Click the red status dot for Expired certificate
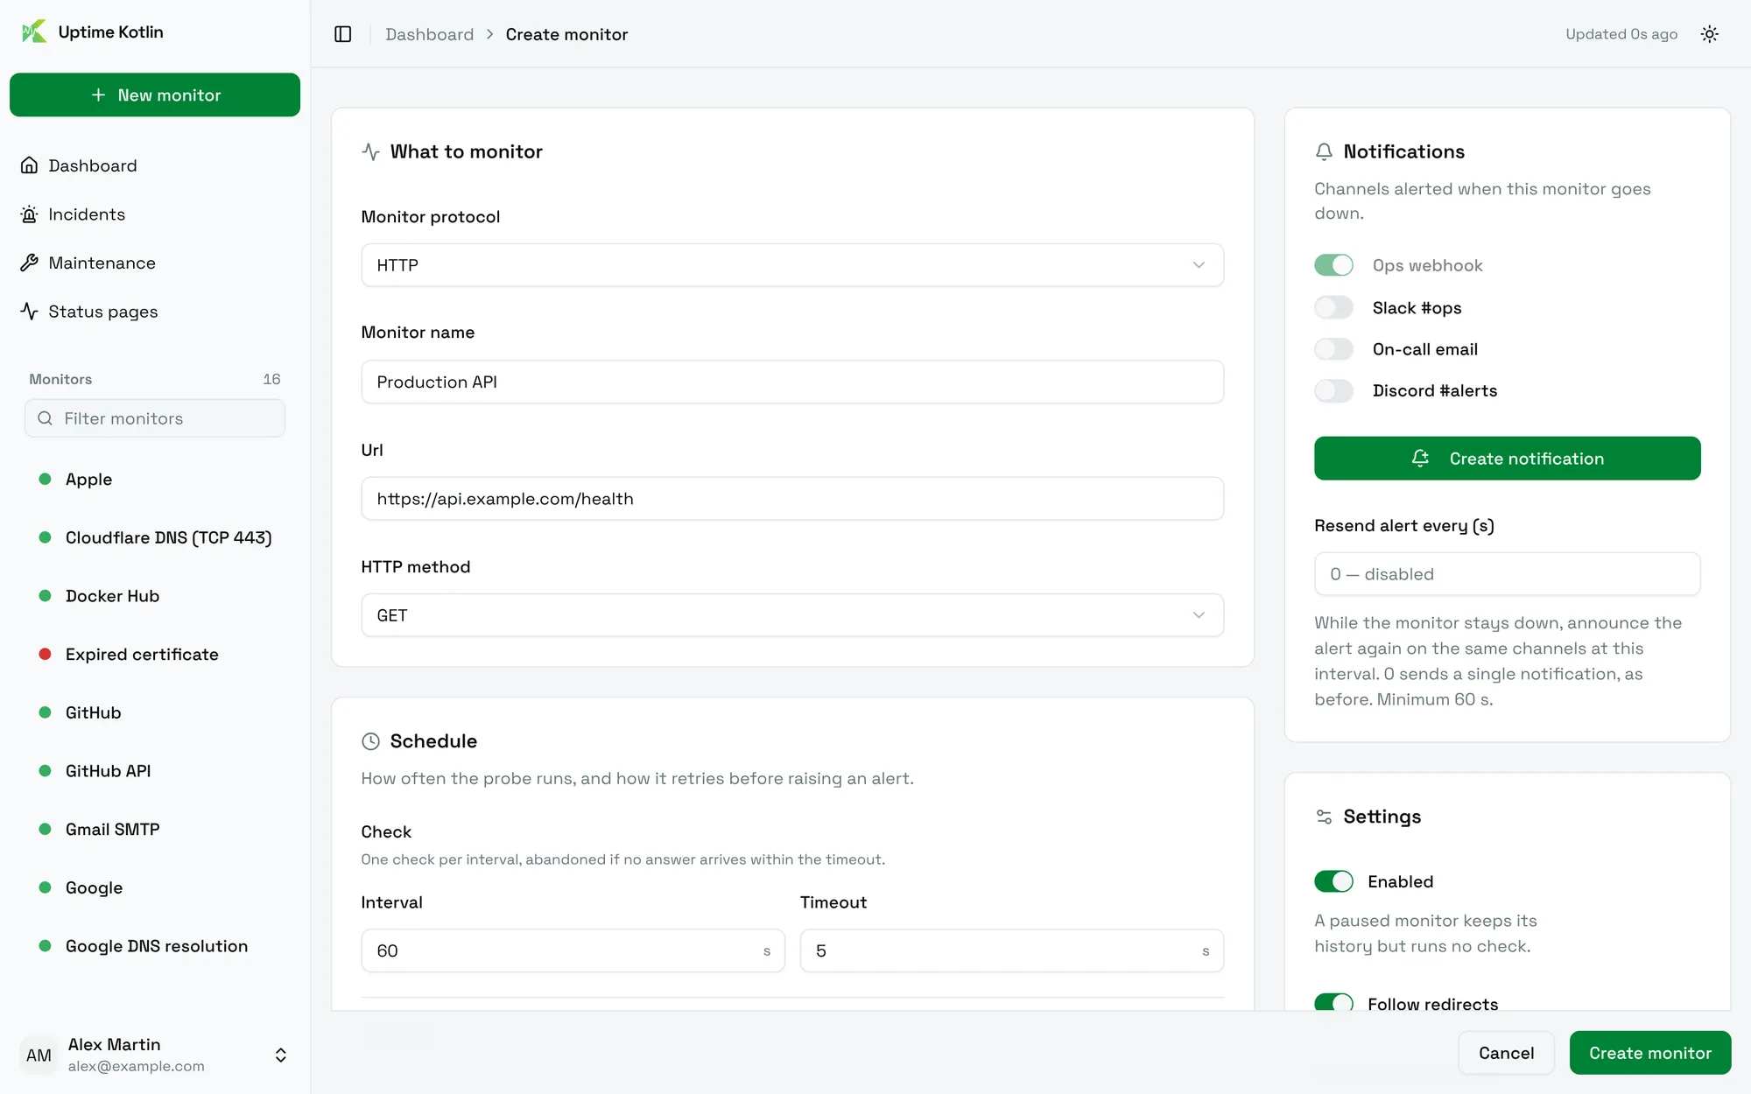 pyautogui.click(x=45, y=654)
